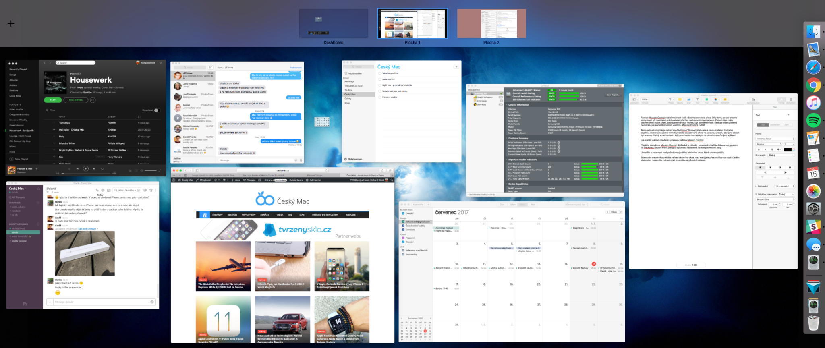Image resolution: width=825 pixels, height=348 pixels.
Task: Open the Středoevropský čas time zone dropdown
Action: point(576,205)
